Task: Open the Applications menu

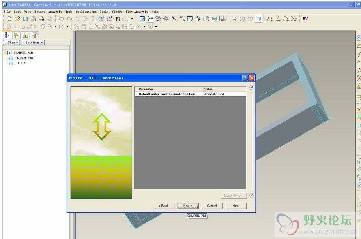Action: point(86,11)
